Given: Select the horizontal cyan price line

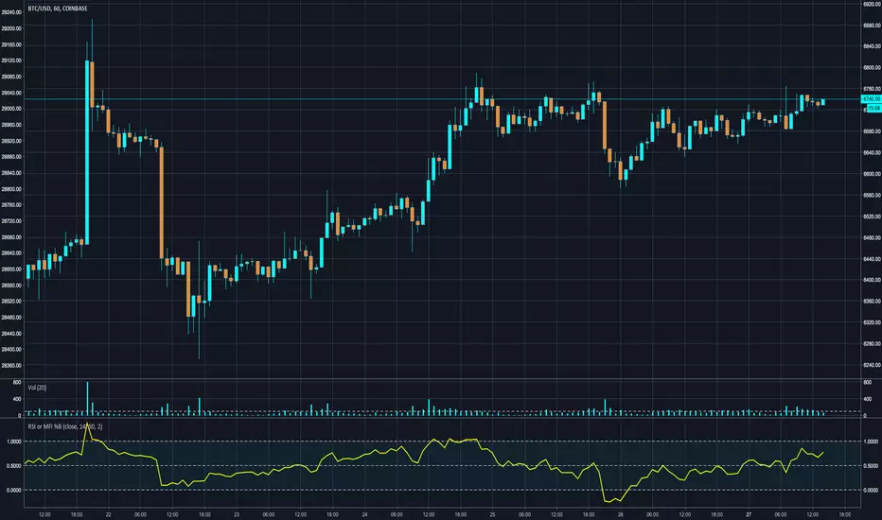Looking at the screenshot, I should pos(442,99).
